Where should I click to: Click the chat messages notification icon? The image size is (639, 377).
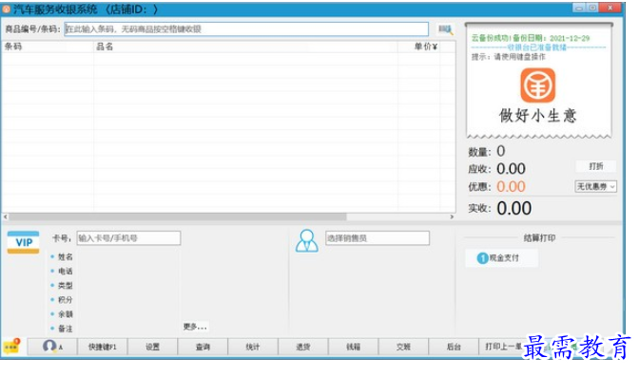[x=11, y=347]
